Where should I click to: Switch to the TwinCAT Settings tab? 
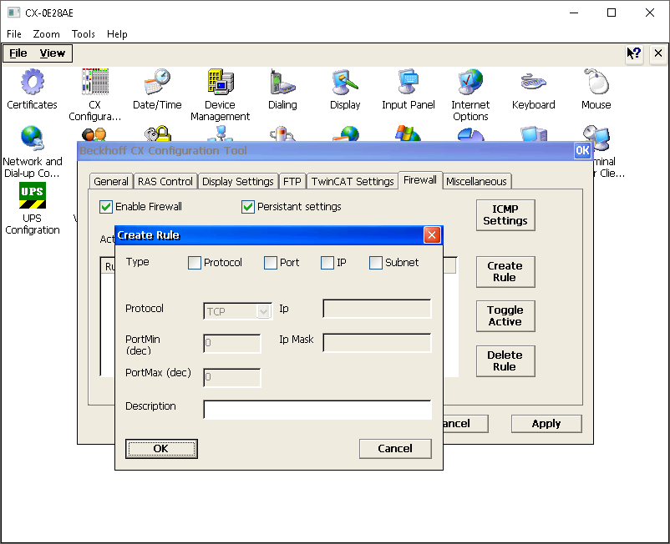[x=353, y=181]
